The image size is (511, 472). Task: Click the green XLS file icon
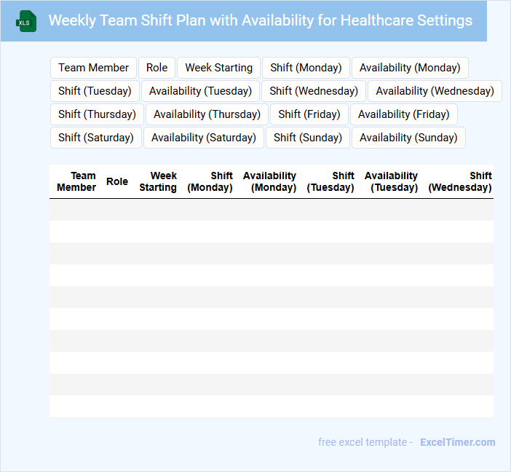26,21
